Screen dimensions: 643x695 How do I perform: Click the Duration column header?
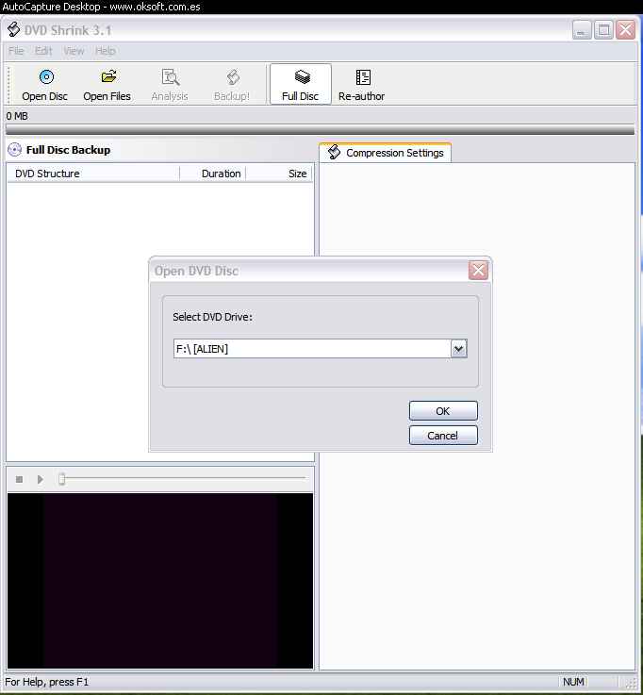coord(213,174)
